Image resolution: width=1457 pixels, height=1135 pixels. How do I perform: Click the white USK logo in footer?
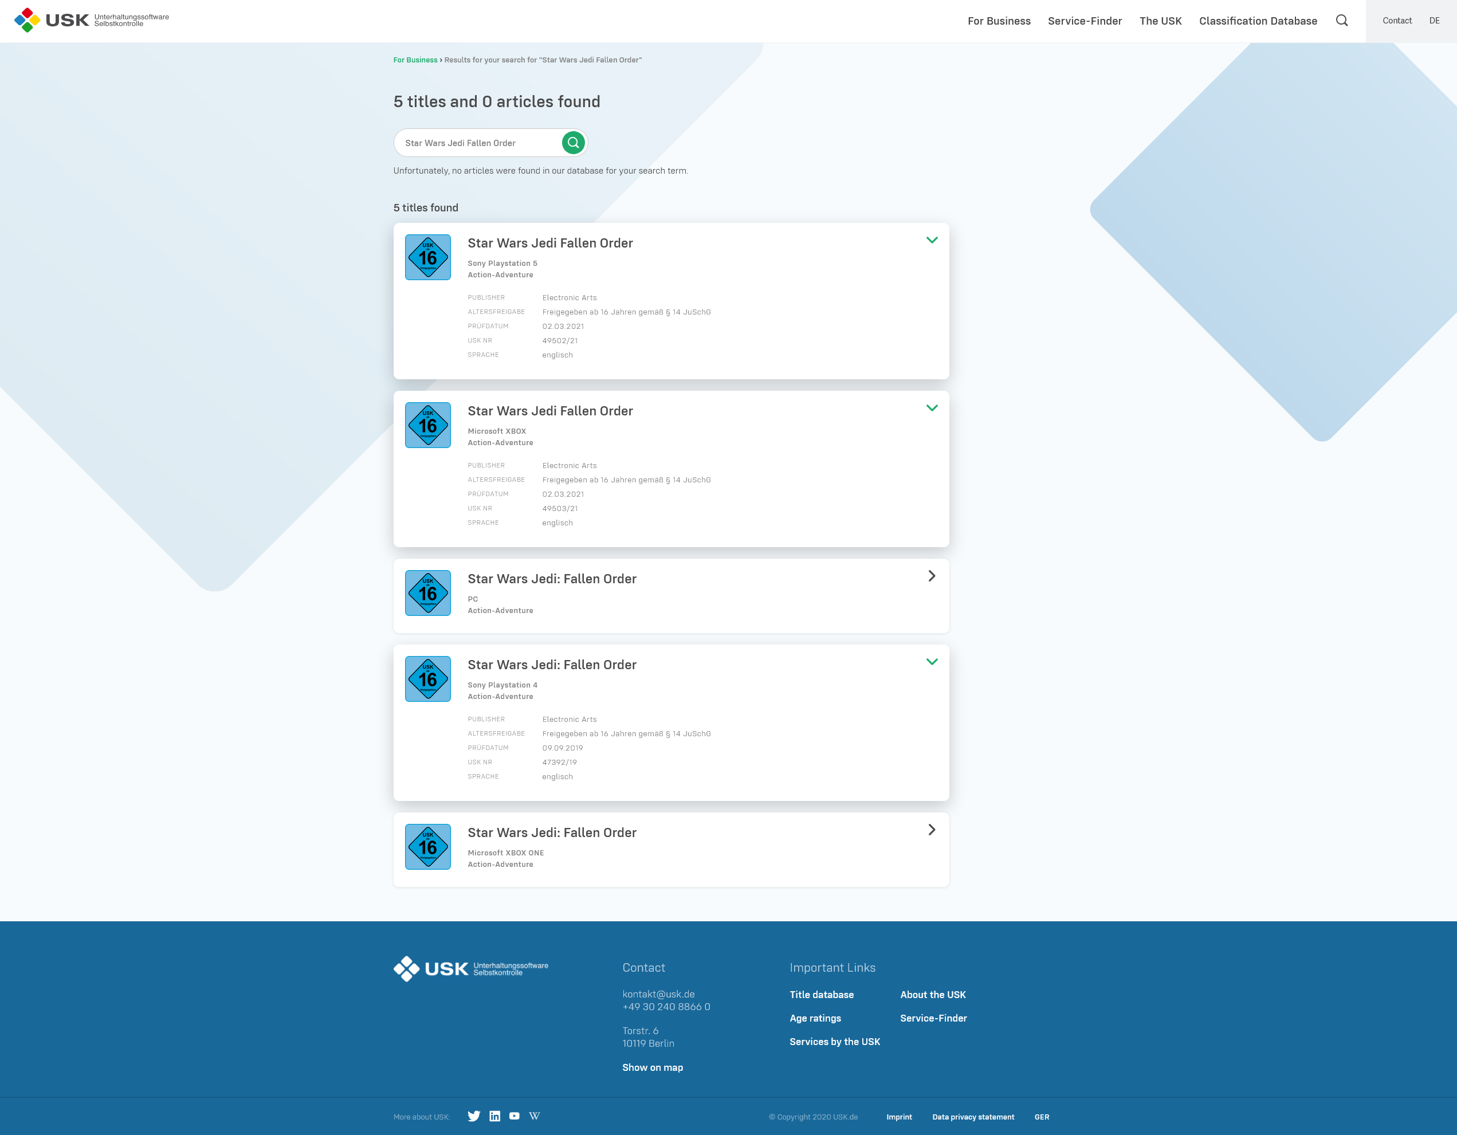(471, 969)
